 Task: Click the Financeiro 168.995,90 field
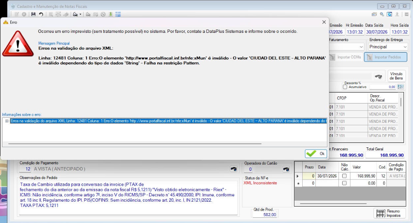[347, 155]
